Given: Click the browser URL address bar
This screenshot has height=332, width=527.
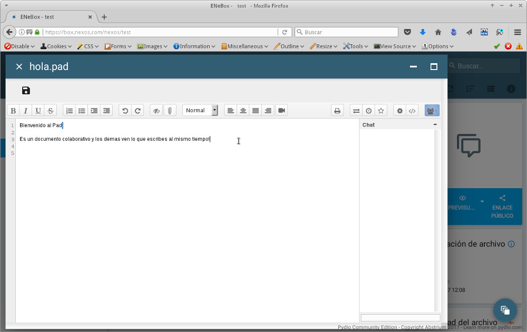Looking at the screenshot, I should pos(161,32).
